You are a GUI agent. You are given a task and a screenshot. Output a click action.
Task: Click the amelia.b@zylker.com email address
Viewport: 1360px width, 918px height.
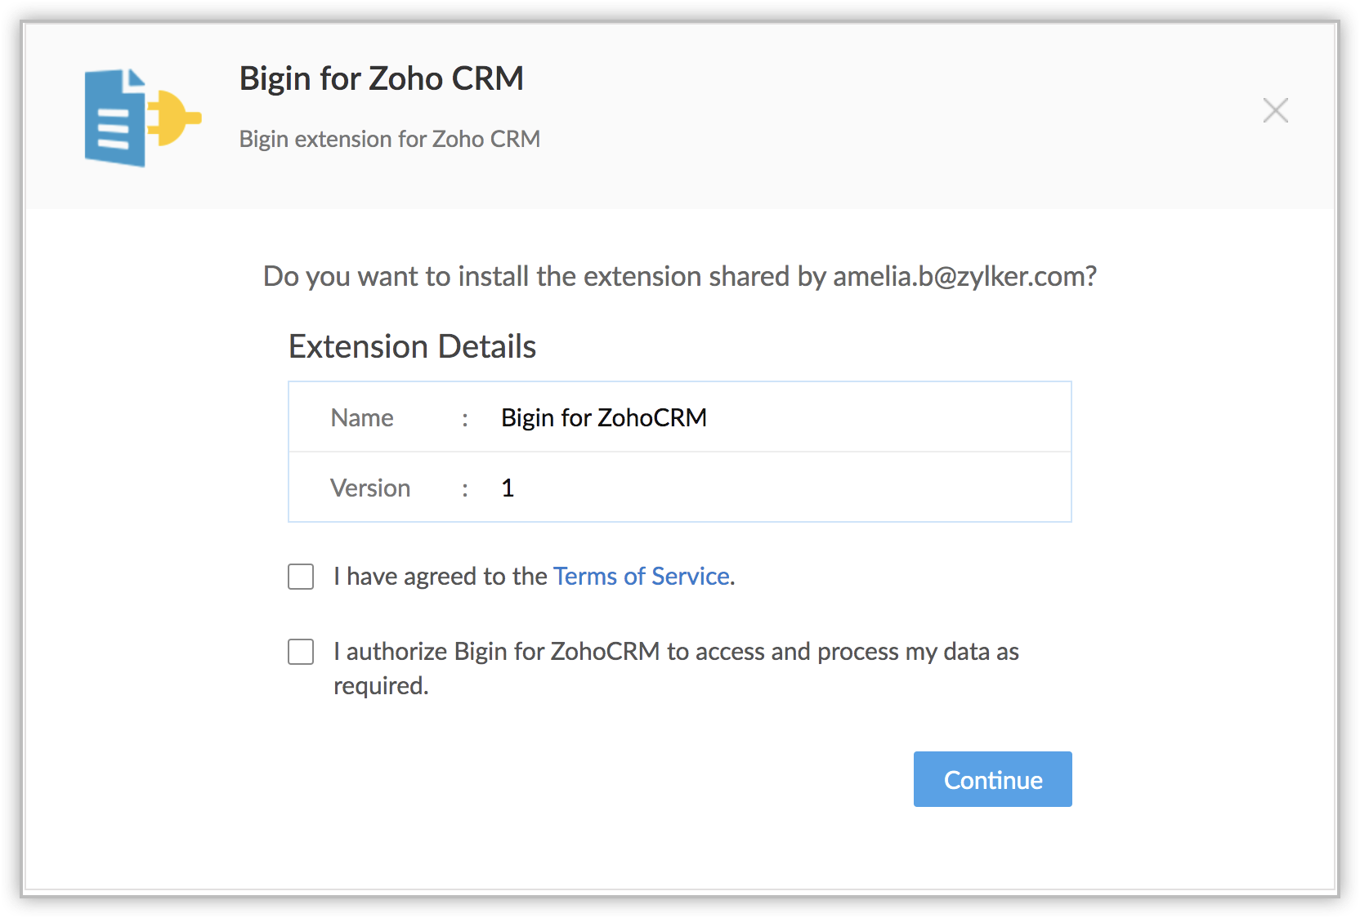[x=960, y=277]
